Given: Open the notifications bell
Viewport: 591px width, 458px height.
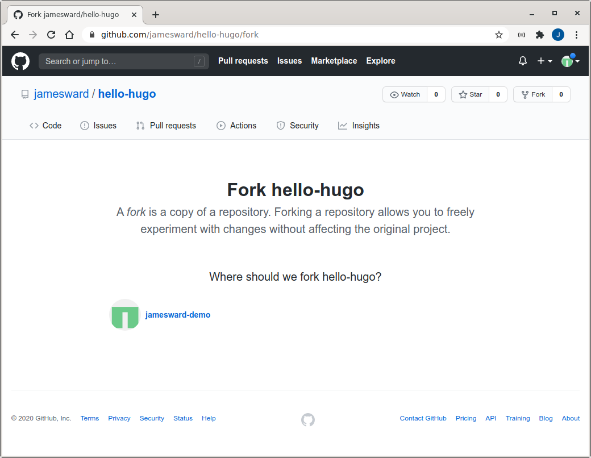Looking at the screenshot, I should tap(523, 61).
